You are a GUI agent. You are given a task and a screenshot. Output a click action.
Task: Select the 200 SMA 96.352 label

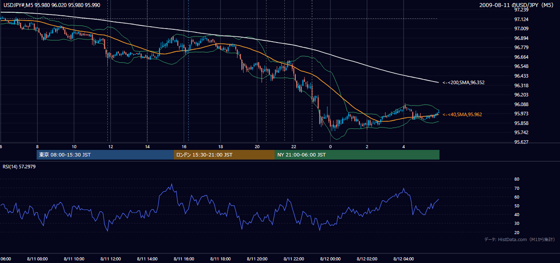464,82
